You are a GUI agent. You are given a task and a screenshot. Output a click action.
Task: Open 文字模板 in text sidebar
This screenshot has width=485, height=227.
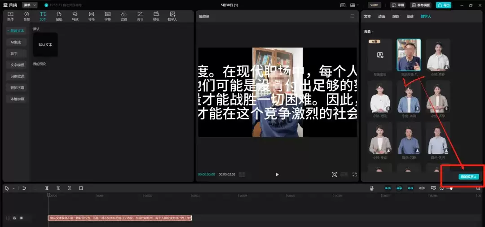coord(16,65)
